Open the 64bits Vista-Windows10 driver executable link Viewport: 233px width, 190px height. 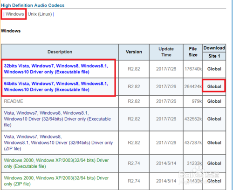(56, 86)
